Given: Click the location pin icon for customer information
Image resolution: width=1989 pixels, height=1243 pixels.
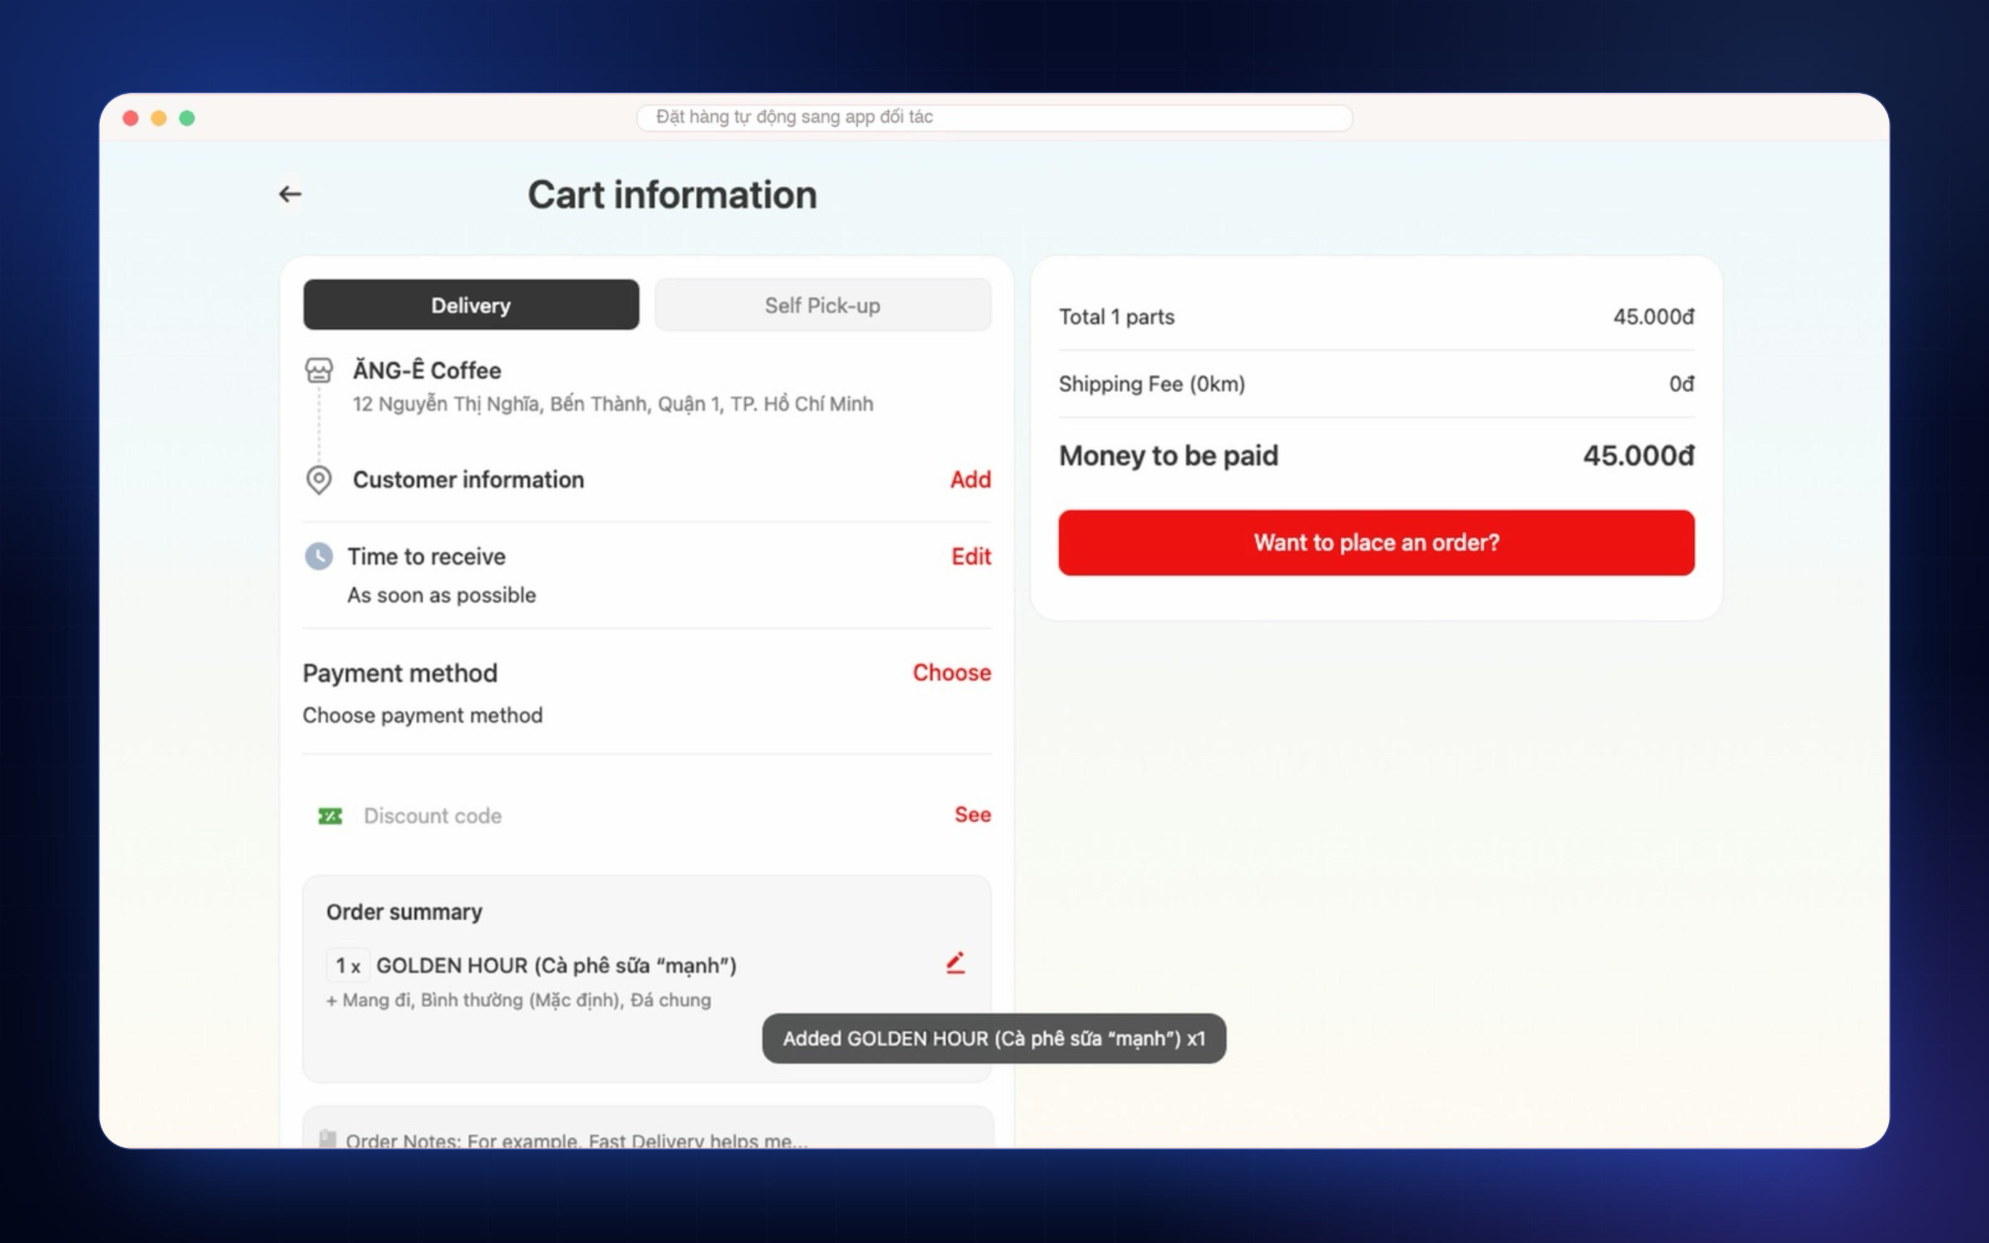Looking at the screenshot, I should click(319, 479).
